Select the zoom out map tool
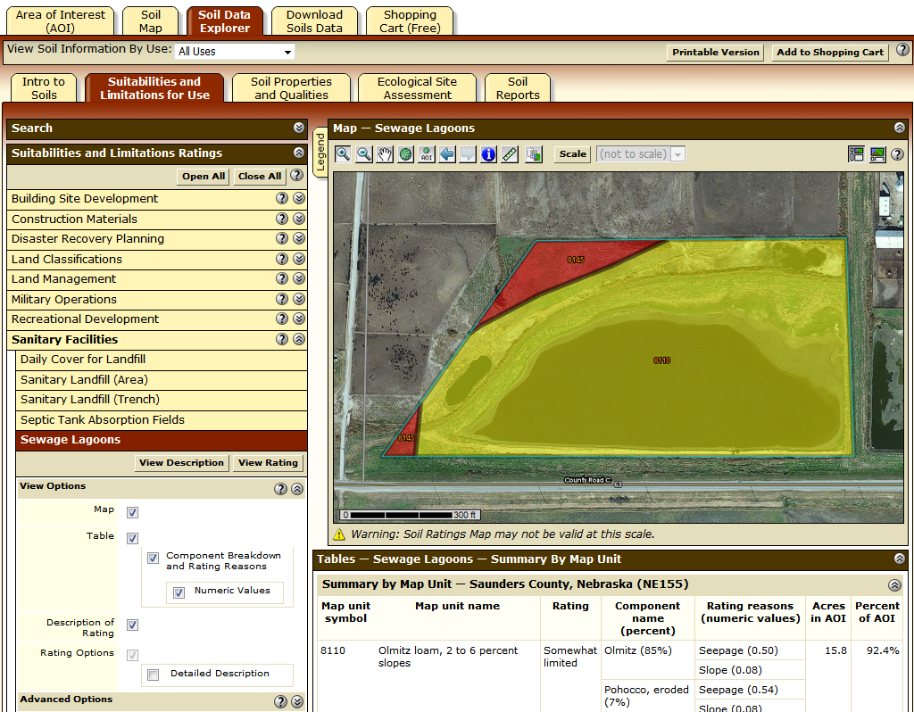 coord(364,154)
